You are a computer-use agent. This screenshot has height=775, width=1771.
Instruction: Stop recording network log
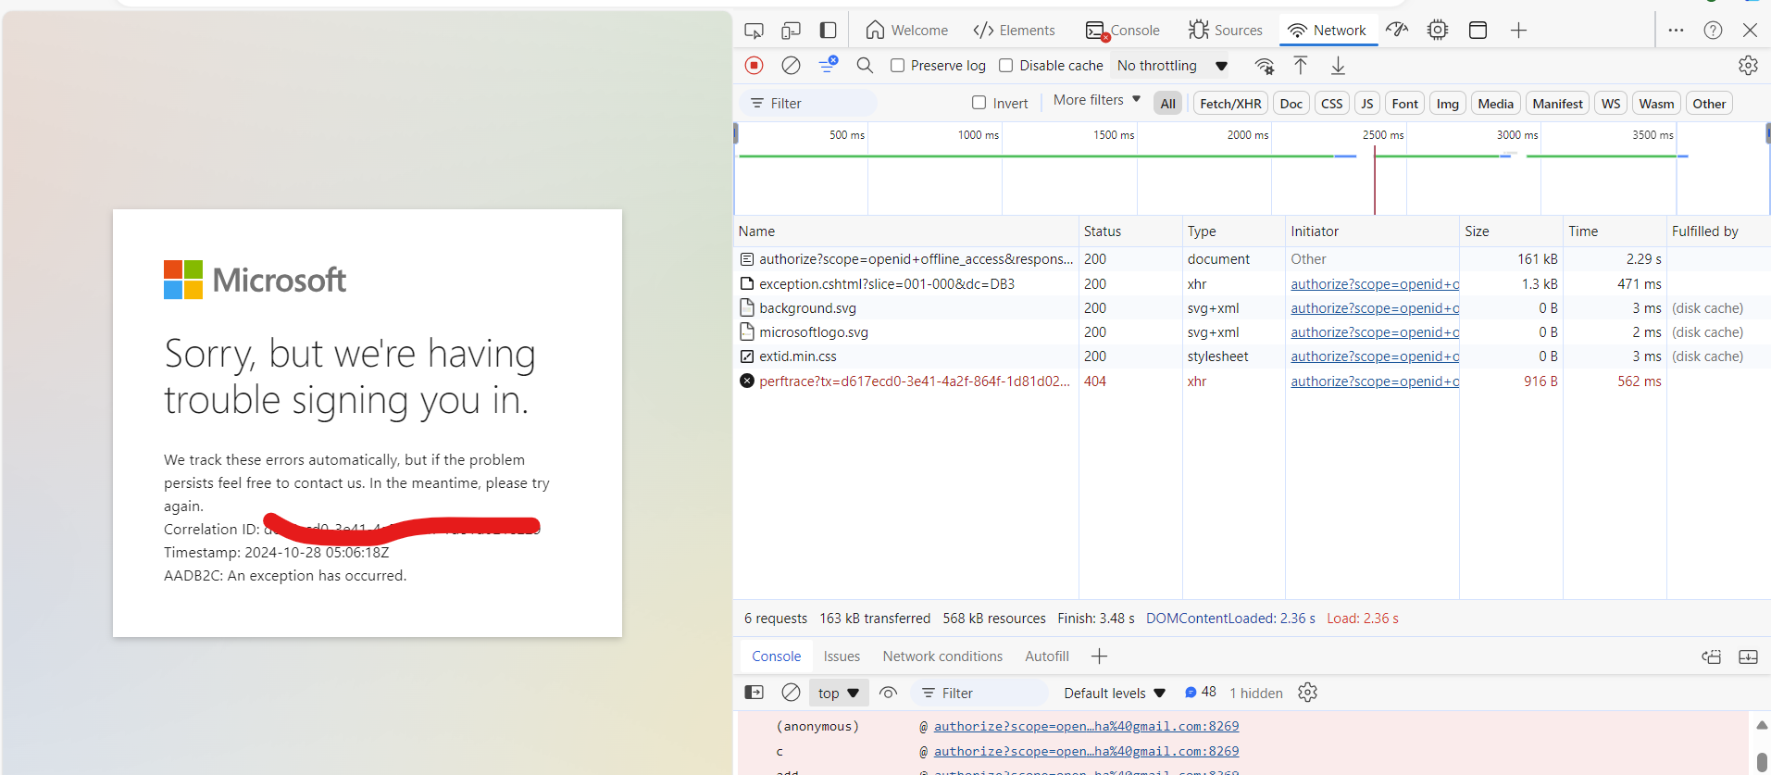click(755, 66)
